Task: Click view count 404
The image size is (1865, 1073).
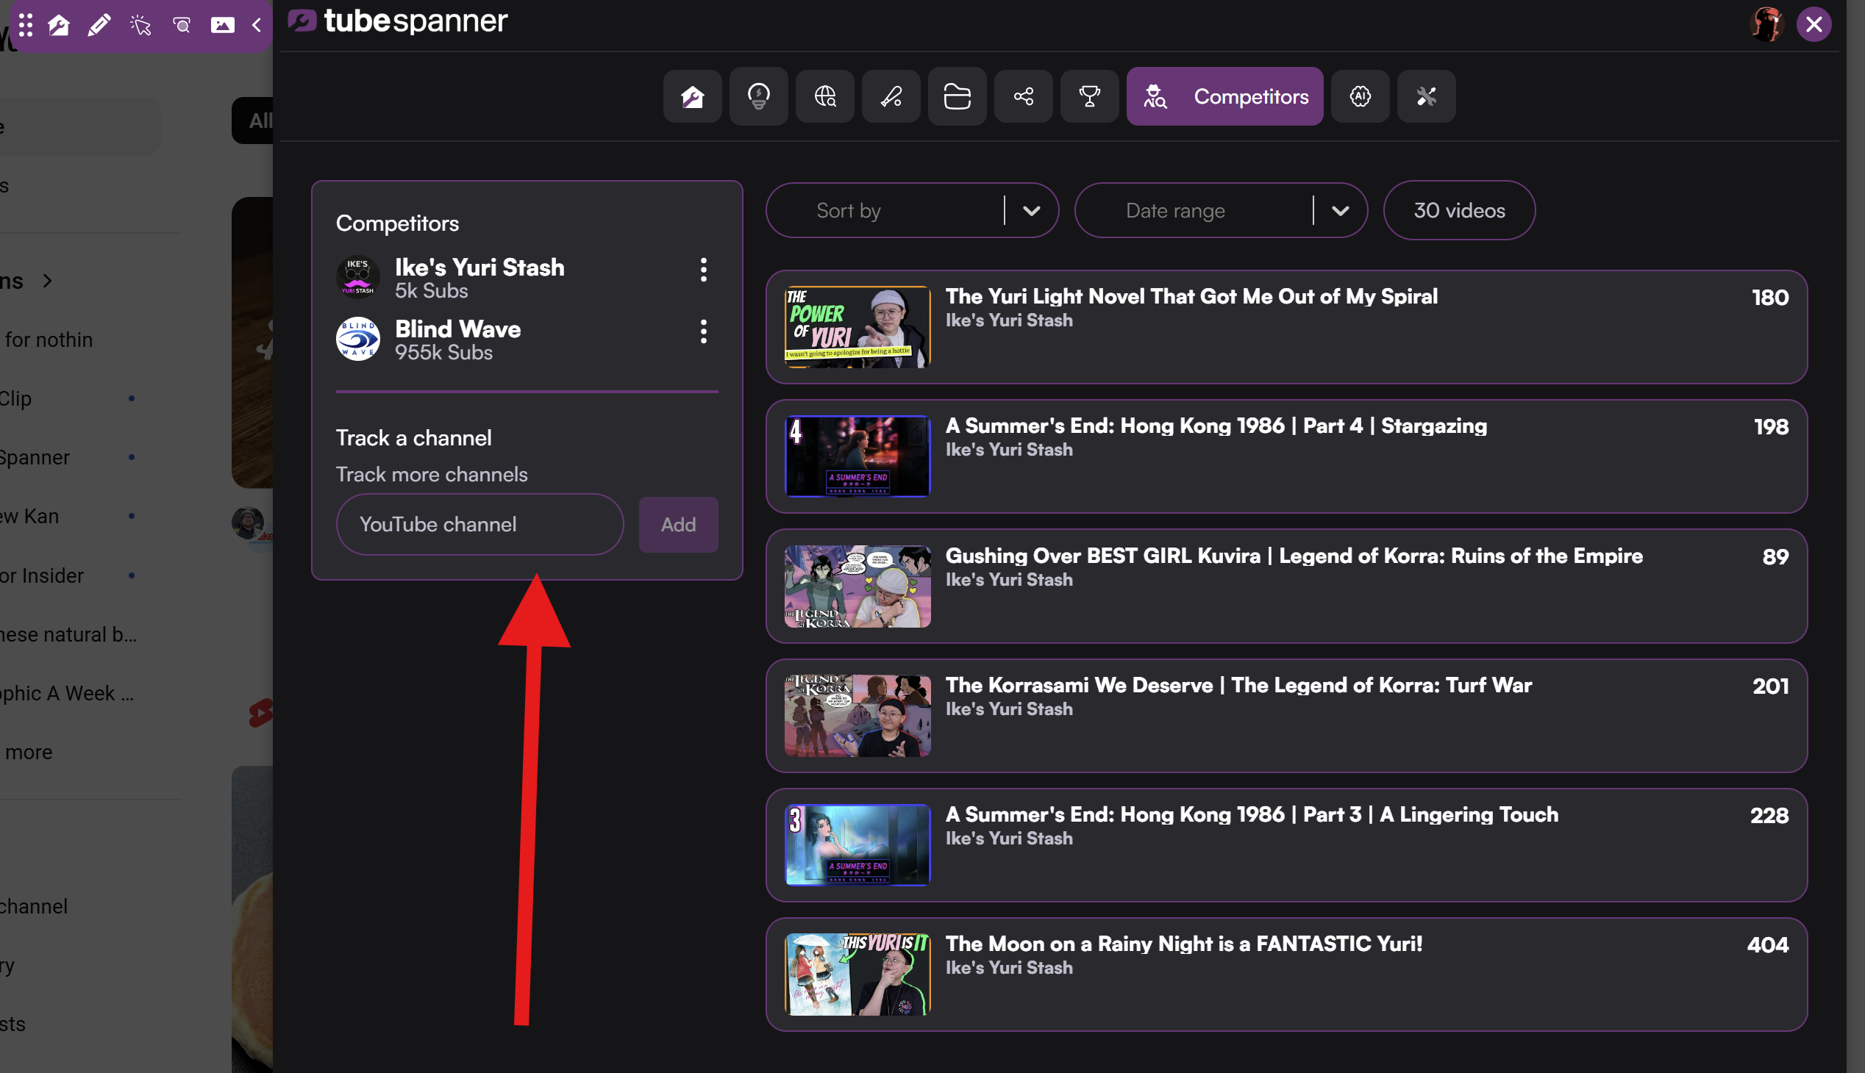Action: click(x=1768, y=945)
